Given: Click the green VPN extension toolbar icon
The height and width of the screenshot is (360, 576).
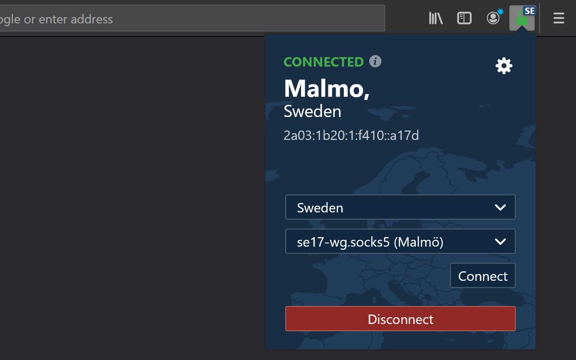Looking at the screenshot, I should tap(521, 19).
